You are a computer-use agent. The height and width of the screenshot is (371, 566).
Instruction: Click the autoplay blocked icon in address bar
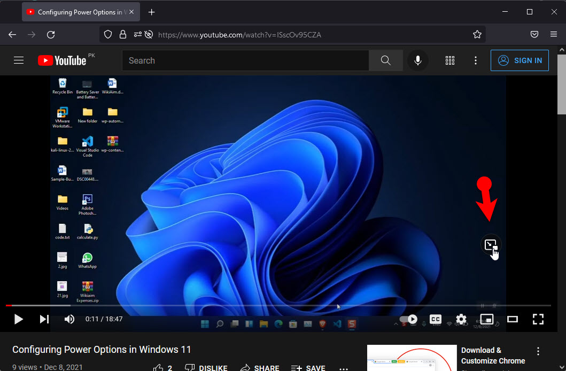pyautogui.click(x=149, y=35)
